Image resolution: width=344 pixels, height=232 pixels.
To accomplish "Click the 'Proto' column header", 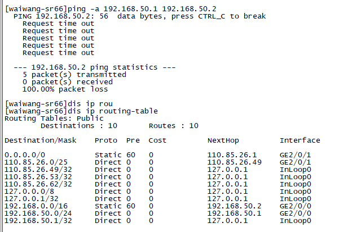I will point(106,140).
